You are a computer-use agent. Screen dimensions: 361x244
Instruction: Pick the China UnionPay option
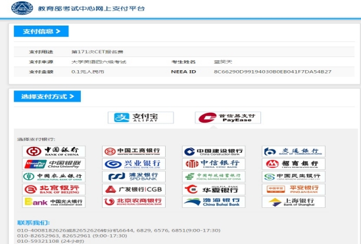pyautogui.click(x=54, y=164)
